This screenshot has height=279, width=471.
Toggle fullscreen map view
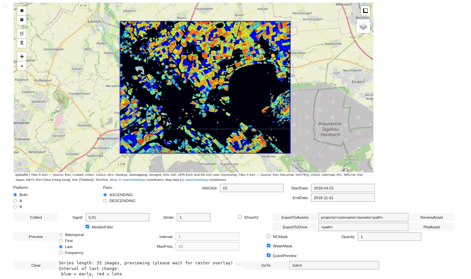point(365,11)
